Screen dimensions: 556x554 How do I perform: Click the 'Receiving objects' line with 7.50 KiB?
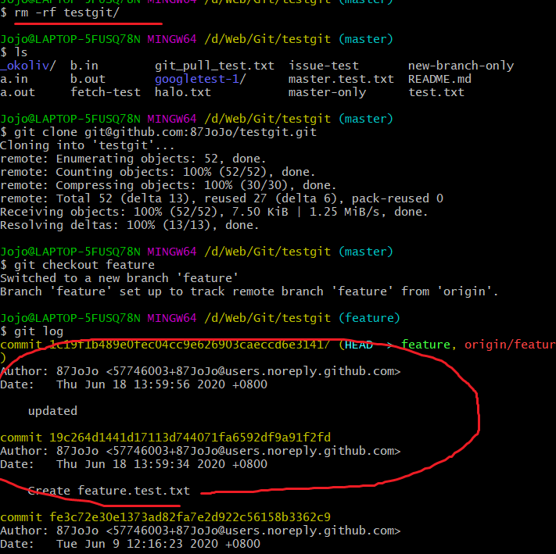213,212
